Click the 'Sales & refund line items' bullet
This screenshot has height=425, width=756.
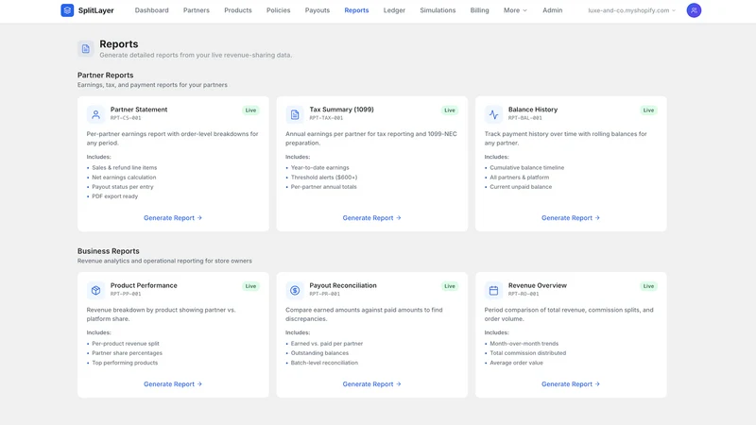coord(125,168)
